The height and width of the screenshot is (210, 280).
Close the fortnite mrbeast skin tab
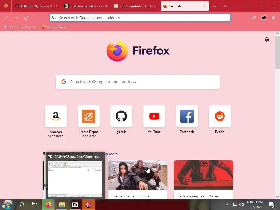tap(155, 6)
